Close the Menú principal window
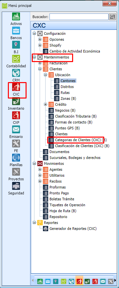 tap(109, 3)
